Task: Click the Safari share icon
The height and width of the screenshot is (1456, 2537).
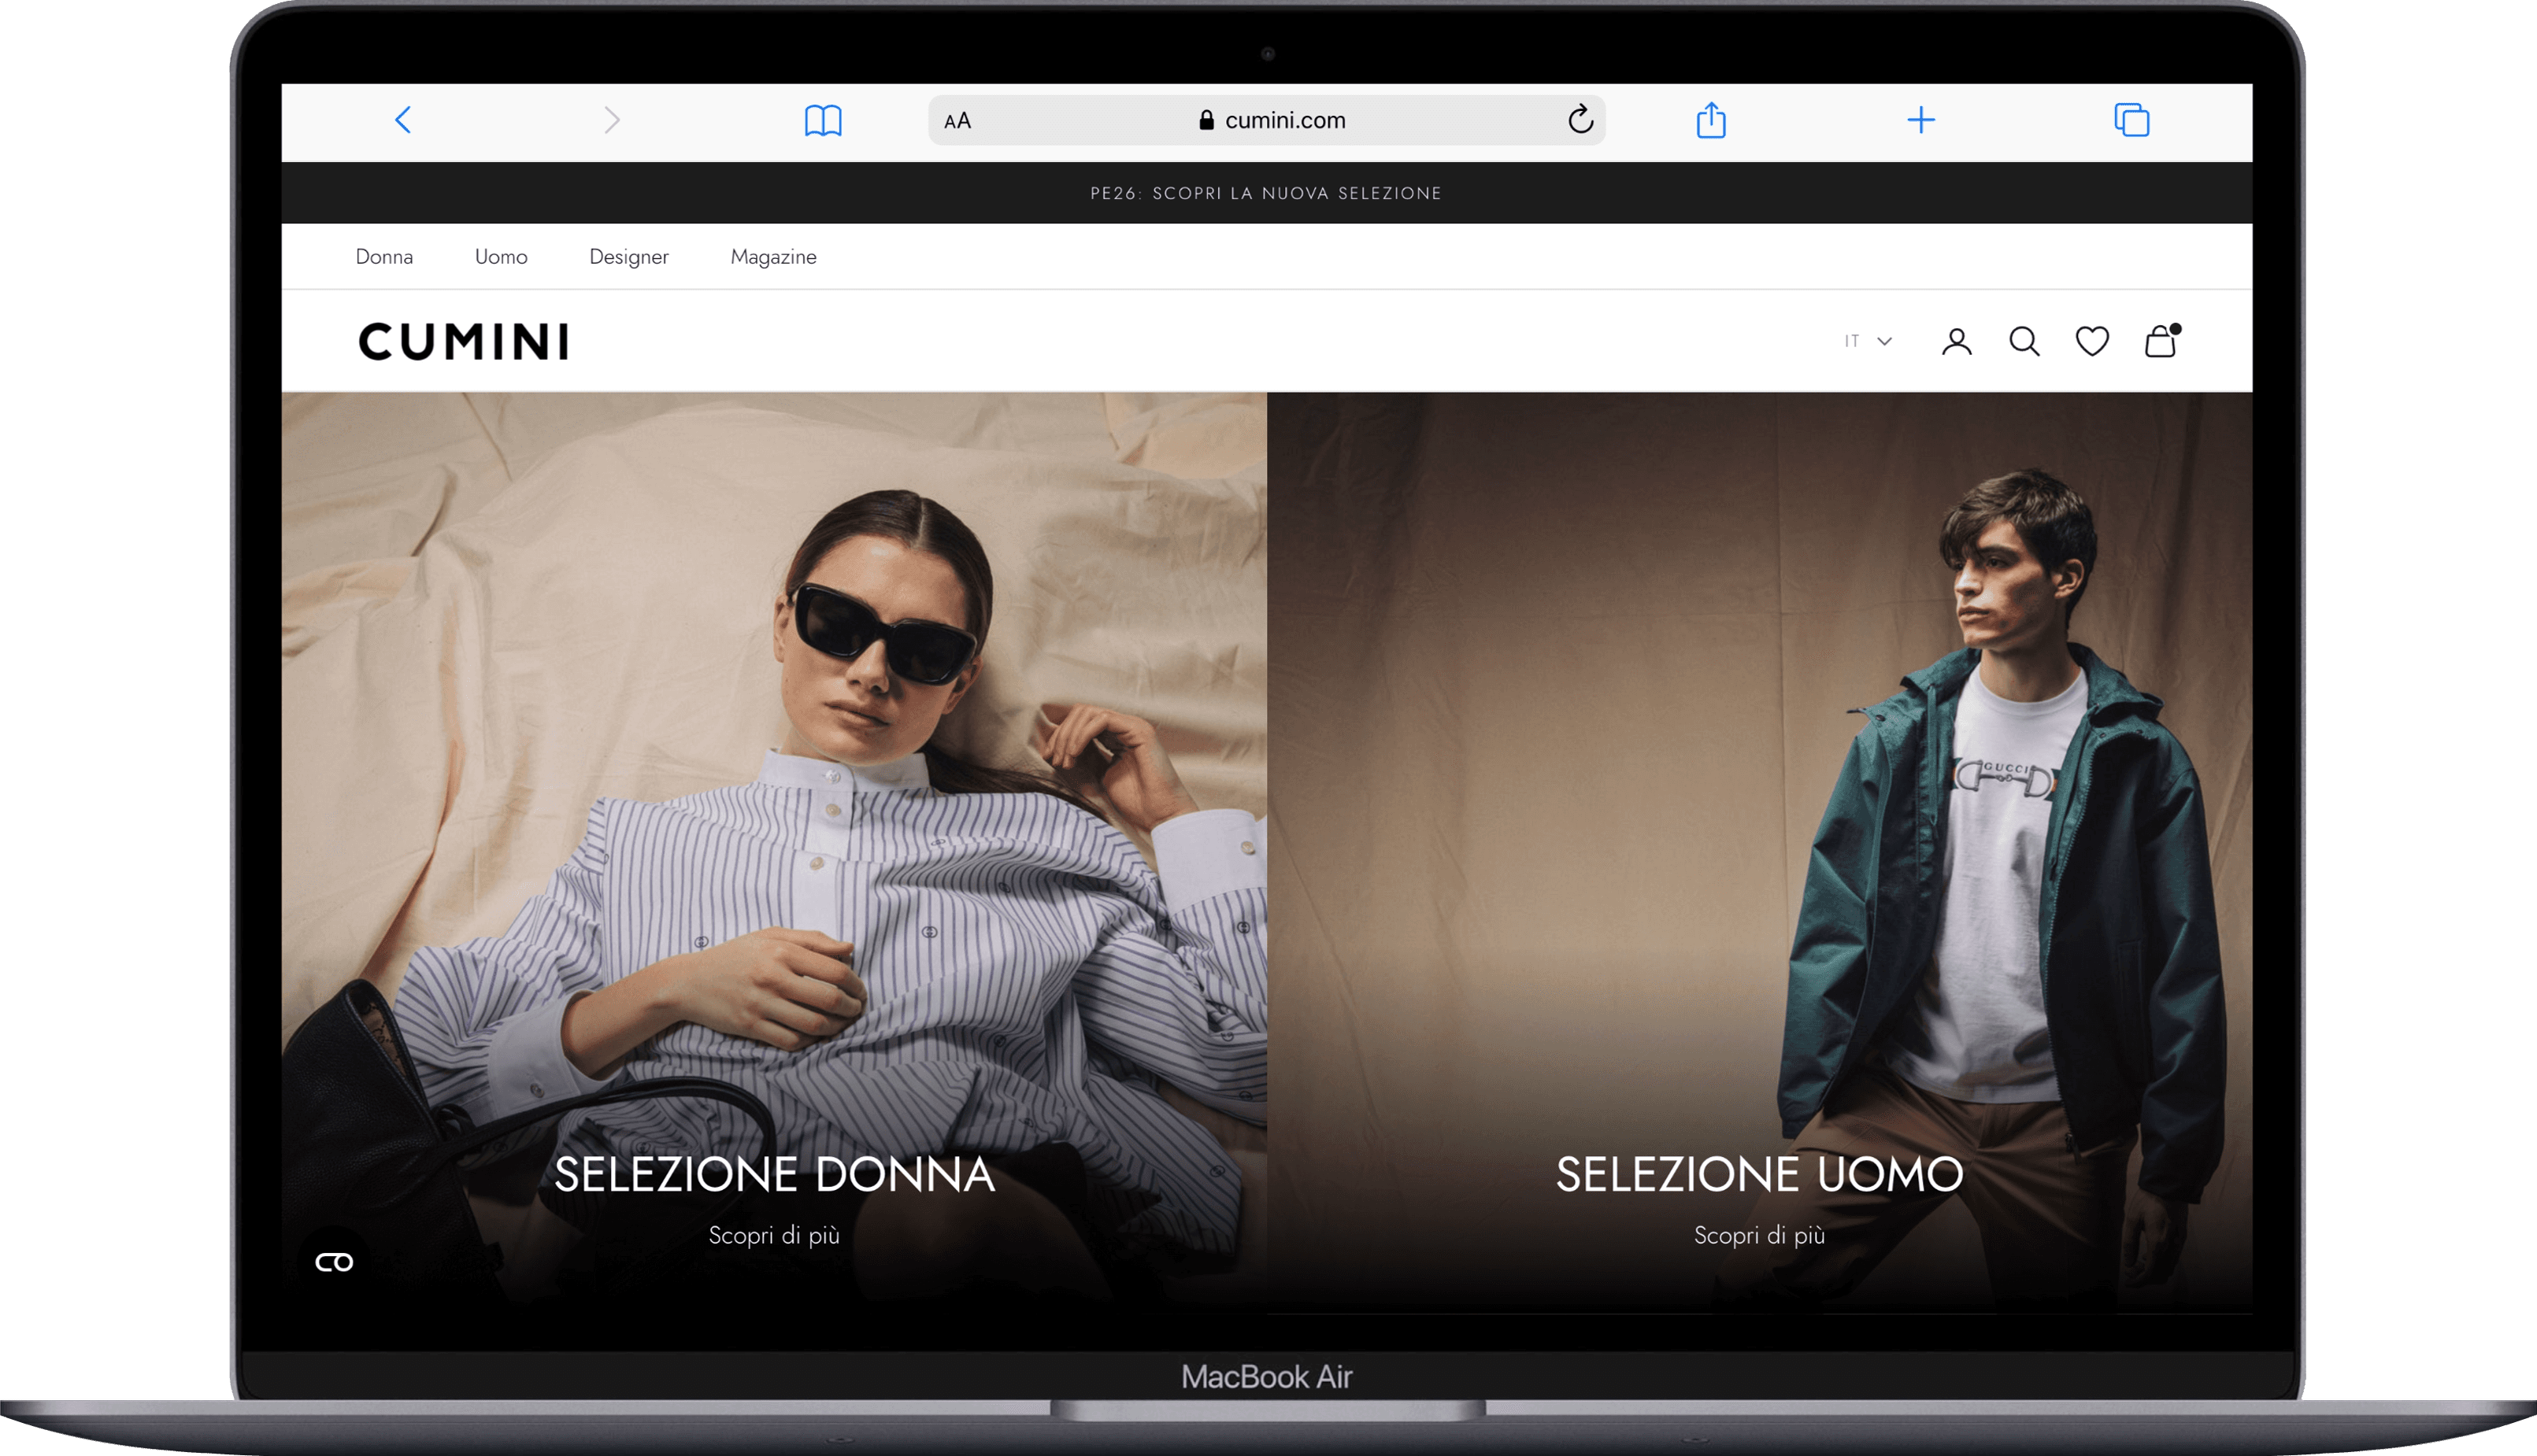Action: click(x=1711, y=120)
